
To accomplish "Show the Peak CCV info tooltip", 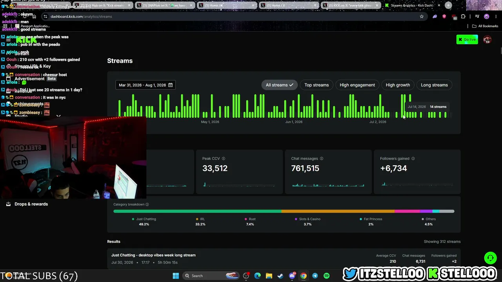I will click(x=224, y=159).
